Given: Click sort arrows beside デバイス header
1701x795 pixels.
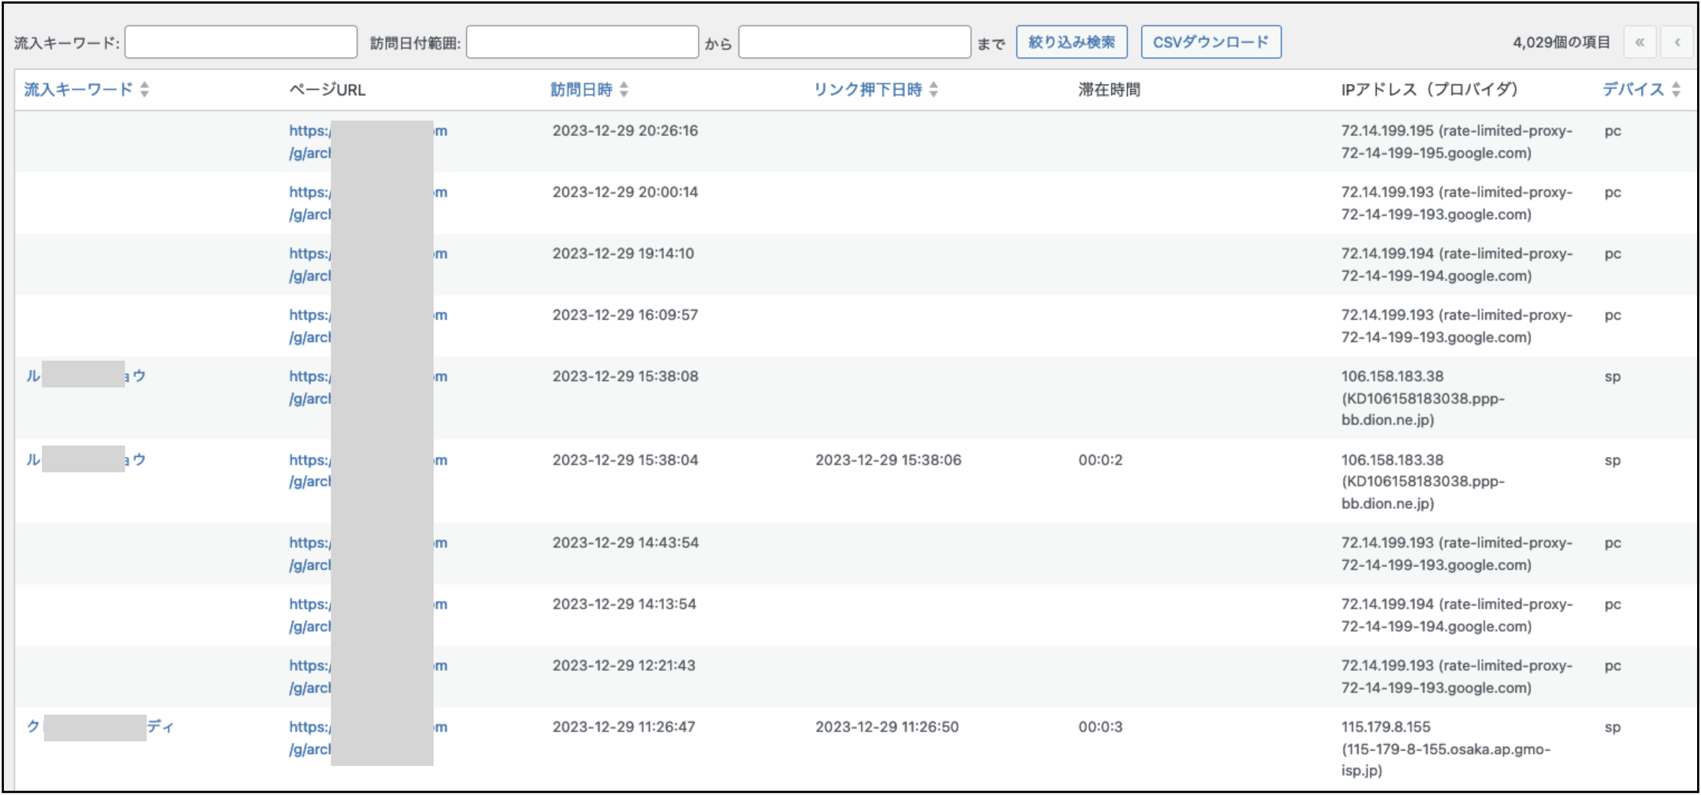Looking at the screenshot, I should click(x=1676, y=89).
